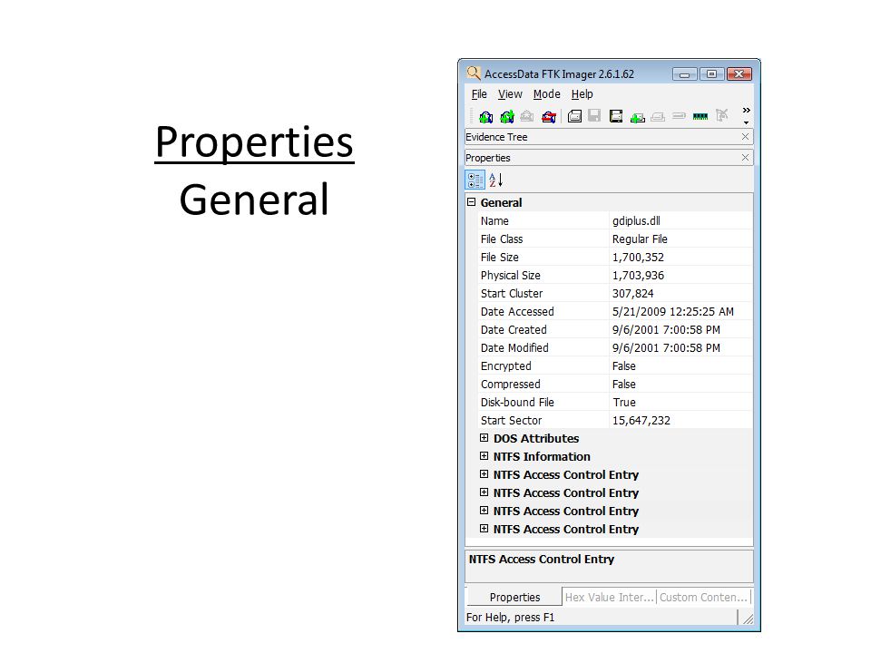Close the Properties pane
The image size is (871, 653).
click(745, 158)
